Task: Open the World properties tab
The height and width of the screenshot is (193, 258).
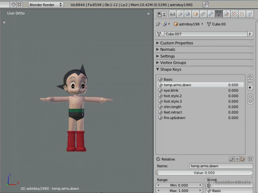Action: coord(188,14)
